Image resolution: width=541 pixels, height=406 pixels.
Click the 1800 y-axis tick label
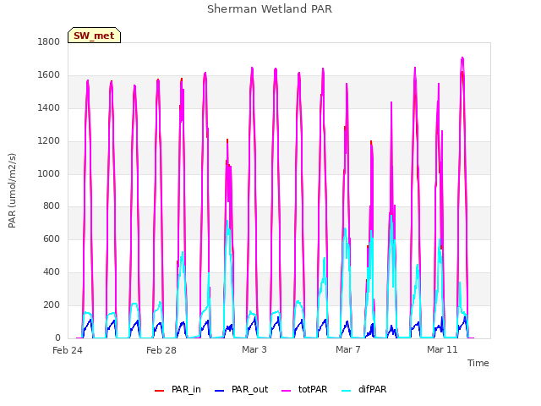click(x=49, y=41)
